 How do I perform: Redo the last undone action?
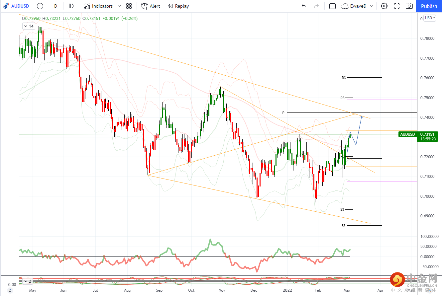[x=316, y=6]
